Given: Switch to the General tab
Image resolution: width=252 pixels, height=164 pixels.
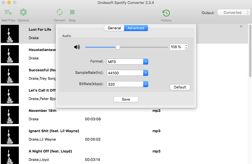Looking at the screenshot, I should [114, 28].
